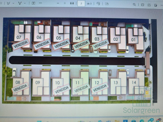Image resolution: width=163 pixels, height=122 pixels.
Task: Open the left toolbar three-dots overflow menu
Action: tap(40, 3)
